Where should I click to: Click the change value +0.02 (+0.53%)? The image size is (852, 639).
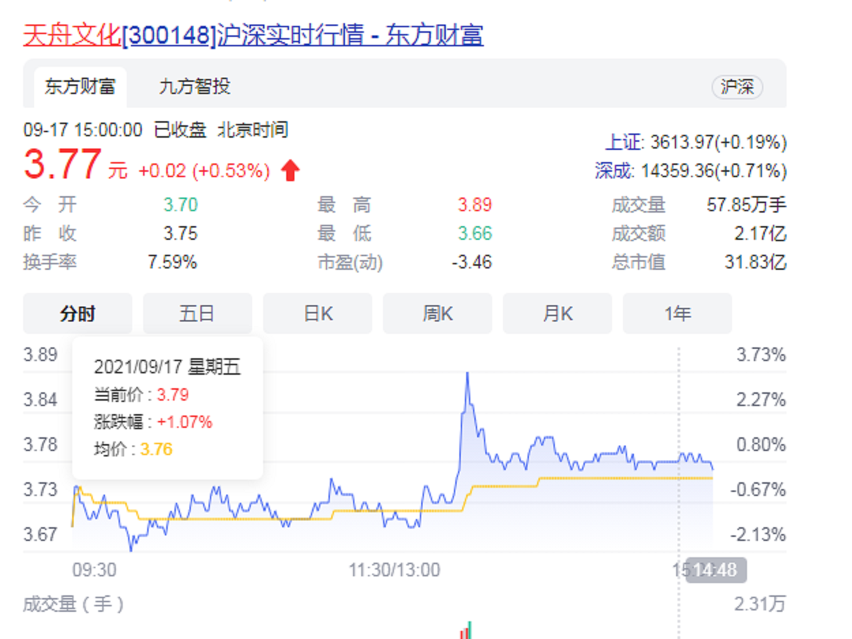coord(204,170)
